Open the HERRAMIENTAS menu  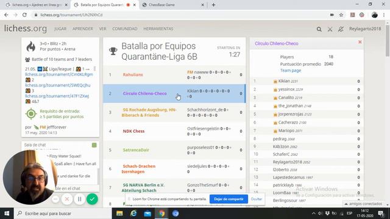pyautogui.click(x=158, y=29)
